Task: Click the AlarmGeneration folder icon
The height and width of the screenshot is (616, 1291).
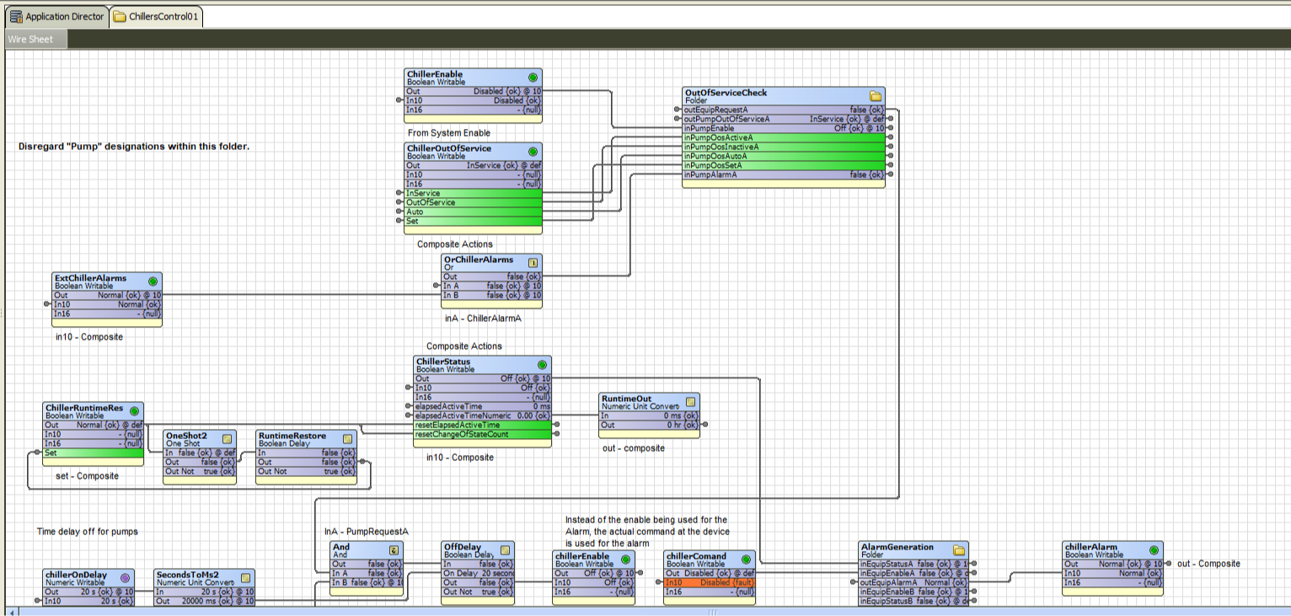Action: 958,550
